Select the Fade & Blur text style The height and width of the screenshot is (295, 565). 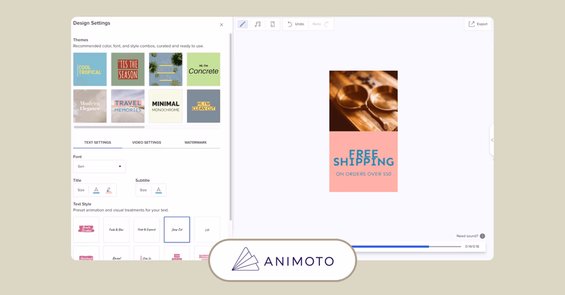click(x=117, y=230)
